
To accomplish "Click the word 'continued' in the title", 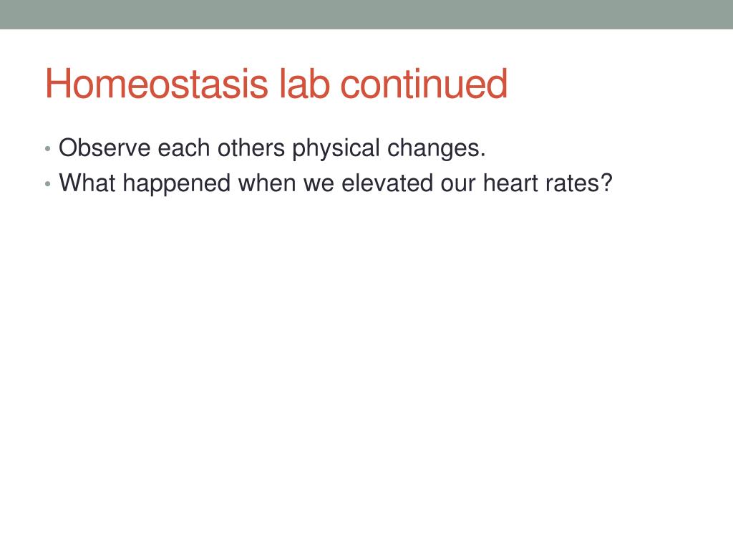I will pyautogui.click(x=424, y=84).
